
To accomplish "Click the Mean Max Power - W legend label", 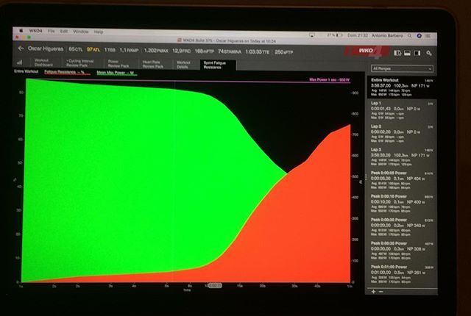I will pos(116,73).
